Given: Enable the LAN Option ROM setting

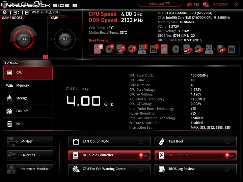Looking at the screenshot, I should click(x=109, y=142).
